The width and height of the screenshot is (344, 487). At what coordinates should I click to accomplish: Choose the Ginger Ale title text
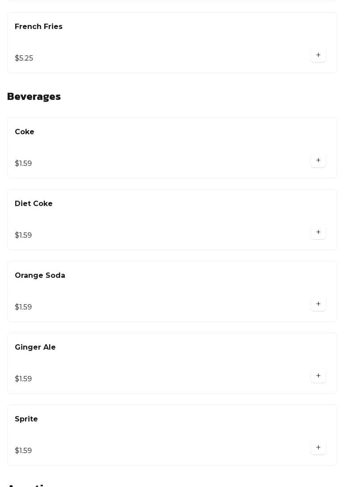35,347
